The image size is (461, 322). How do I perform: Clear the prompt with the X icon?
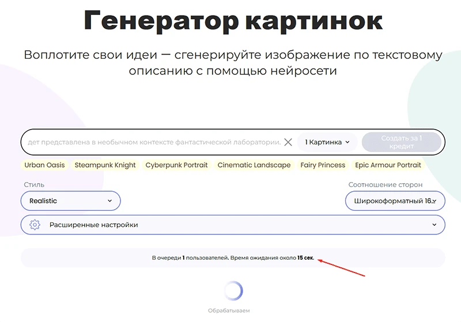tap(288, 142)
